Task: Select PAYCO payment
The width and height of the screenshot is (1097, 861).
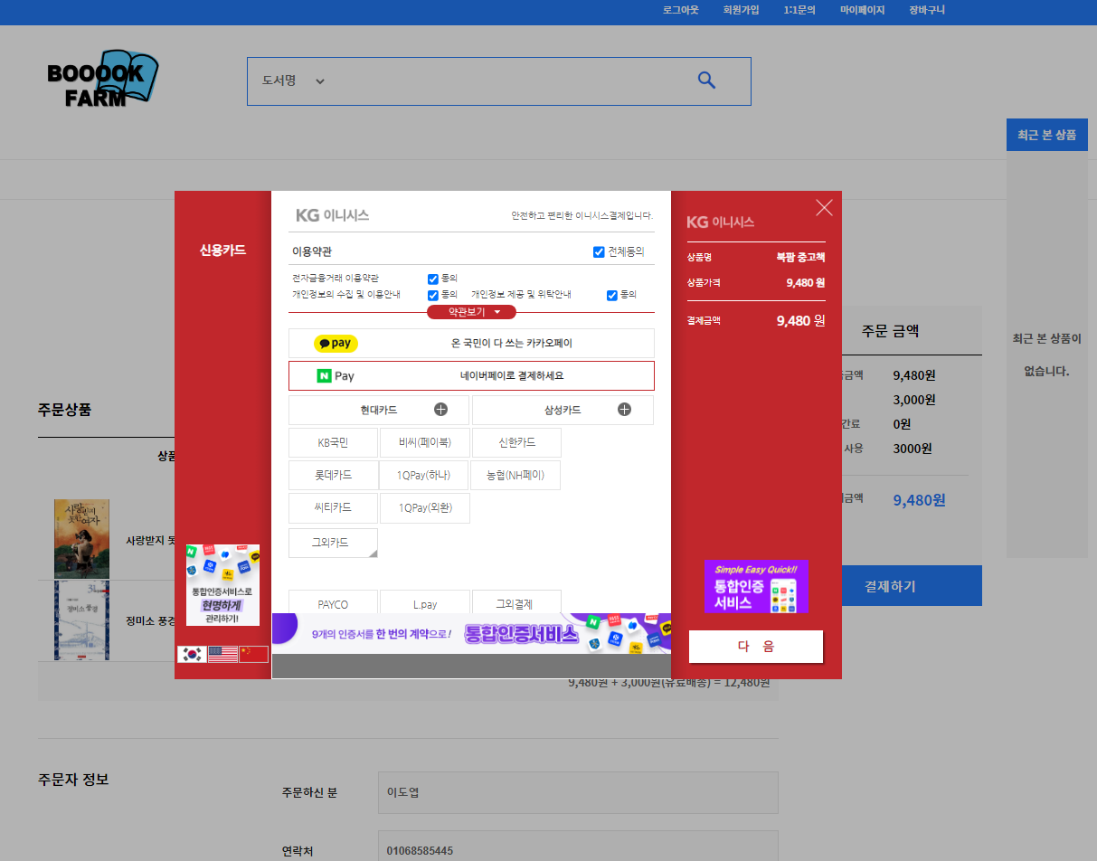Action: click(333, 604)
